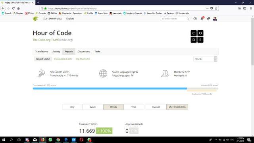
Task: Open Top Members report
Action: point(83,59)
